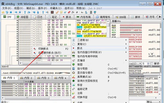Open the calling convention dropdown
This screenshot has height=103, width=164.
(x=140, y=63)
